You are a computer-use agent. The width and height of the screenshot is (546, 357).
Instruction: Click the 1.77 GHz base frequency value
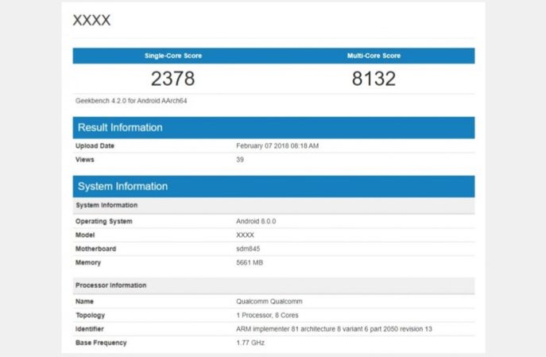tap(250, 343)
